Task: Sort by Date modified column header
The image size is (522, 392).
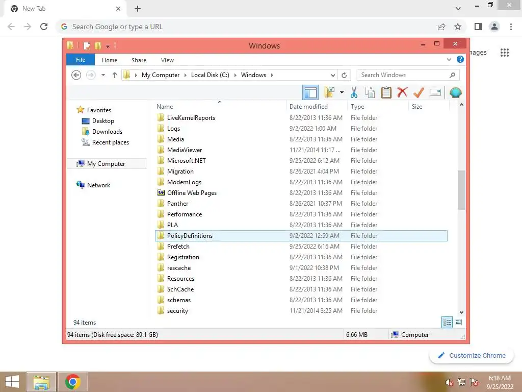Action: pyautogui.click(x=317, y=106)
